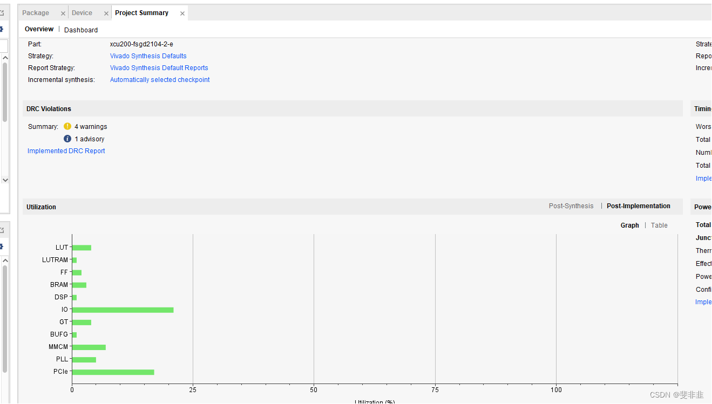Click the Utilization section header
The image size is (712, 404).
click(352, 207)
